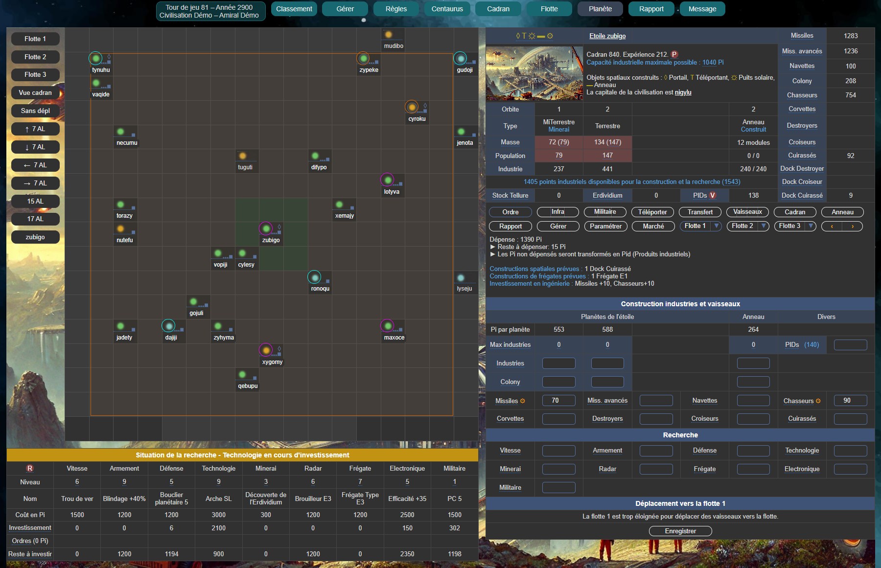Click the star's city thumbnail image
The height and width of the screenshot is (568, 881).
click(534, 73)
